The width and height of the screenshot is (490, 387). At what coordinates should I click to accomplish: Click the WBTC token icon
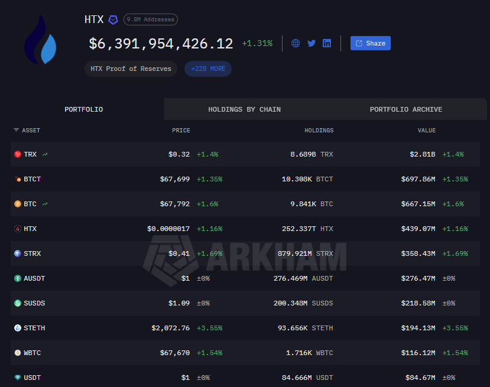(x=18, y=353)
